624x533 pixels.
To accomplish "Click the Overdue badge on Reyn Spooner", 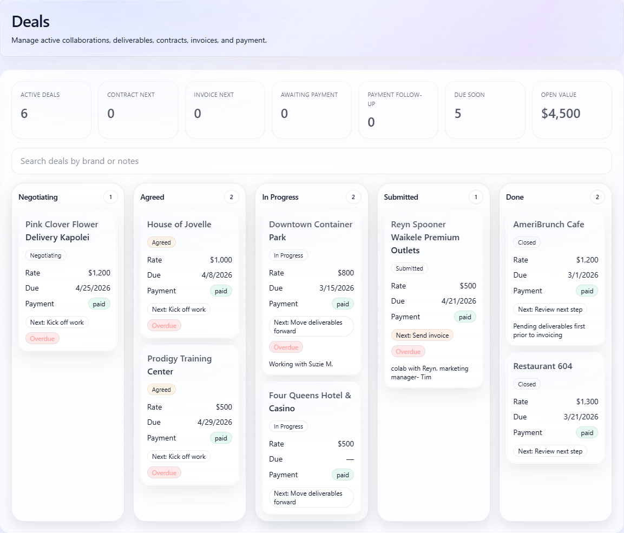I will (x=408, y=352).
